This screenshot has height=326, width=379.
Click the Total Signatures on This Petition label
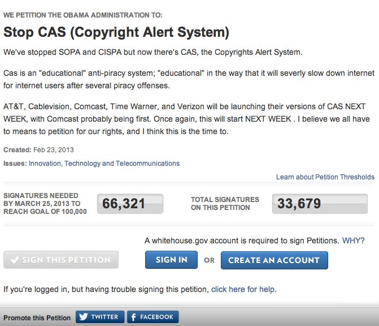(x=225, y=203)
